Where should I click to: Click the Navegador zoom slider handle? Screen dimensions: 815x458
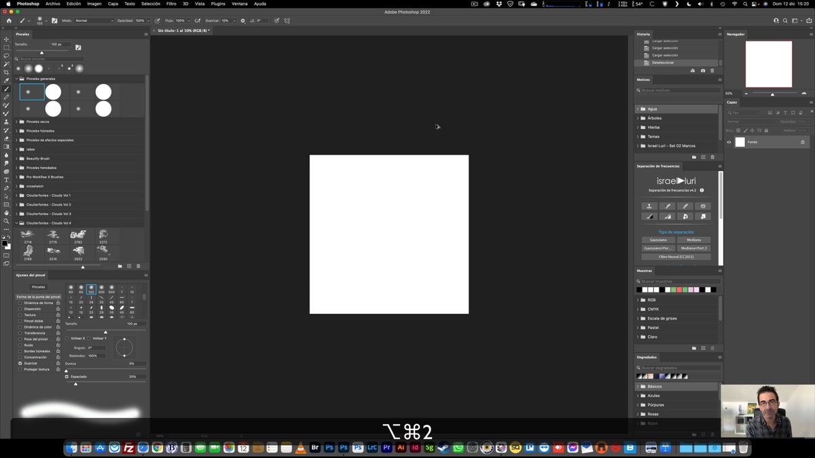pyautogui.click(x=772, y=94)
